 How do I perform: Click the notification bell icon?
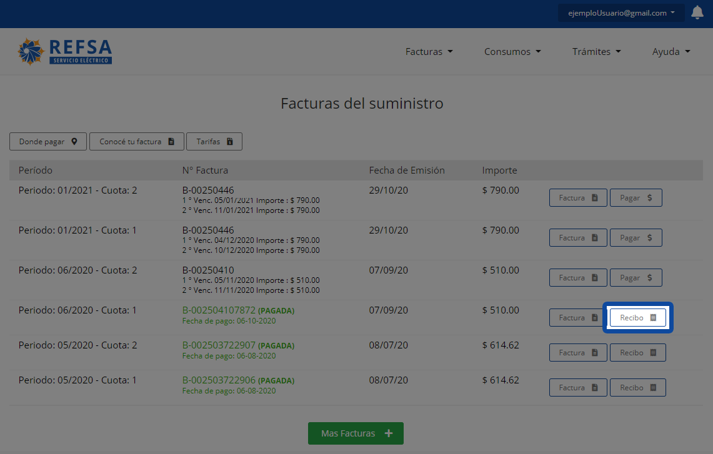(697, 12)
